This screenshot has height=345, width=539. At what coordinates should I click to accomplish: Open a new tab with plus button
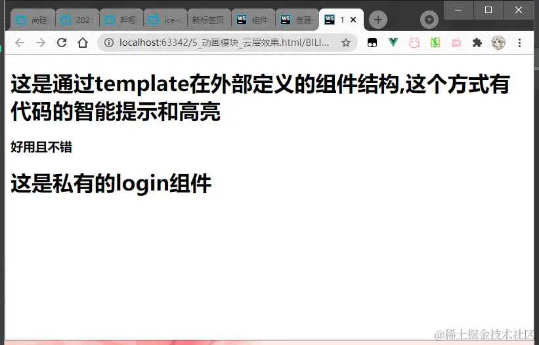point(377,20)
